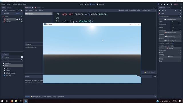Expand the Transform section
This screenshot has height=103, width=183.
coord(170,50)
